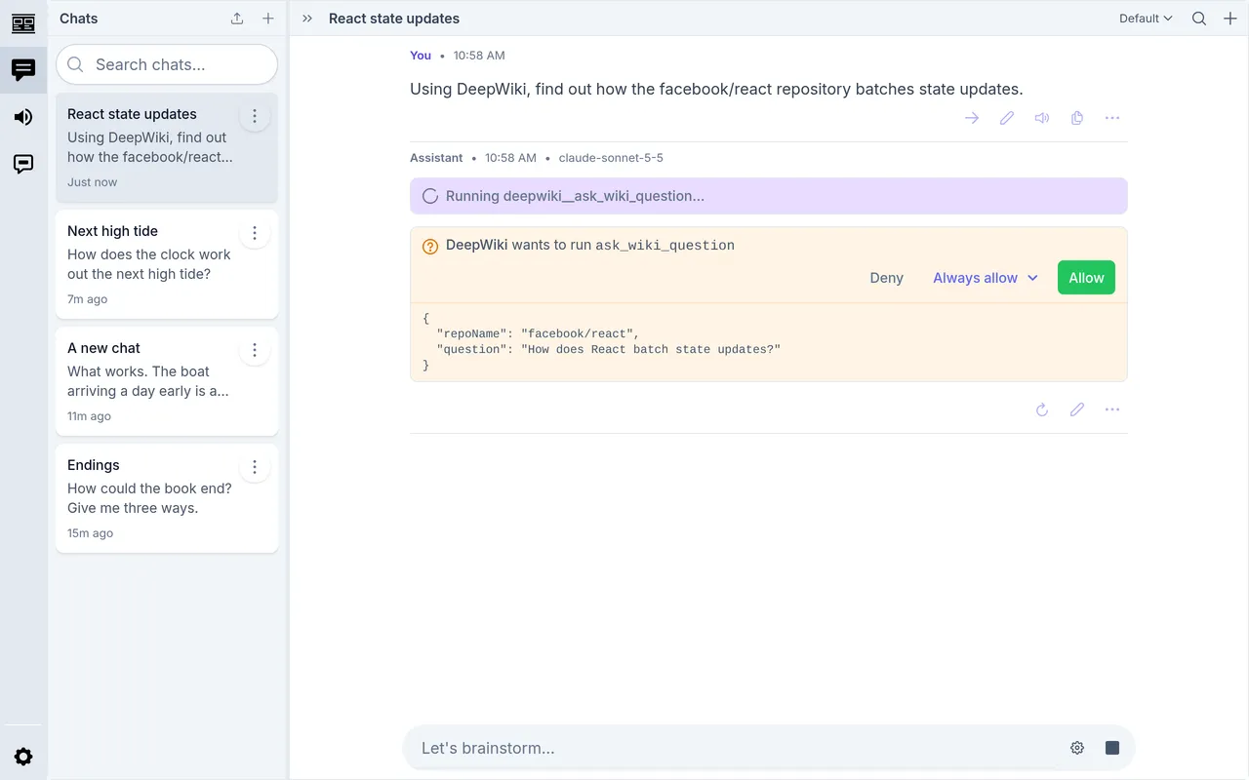Image resolution: width=1249 pixels, height=780 pixels.
Task: Open chat input settings gear icon
Action: [1077, 748]
